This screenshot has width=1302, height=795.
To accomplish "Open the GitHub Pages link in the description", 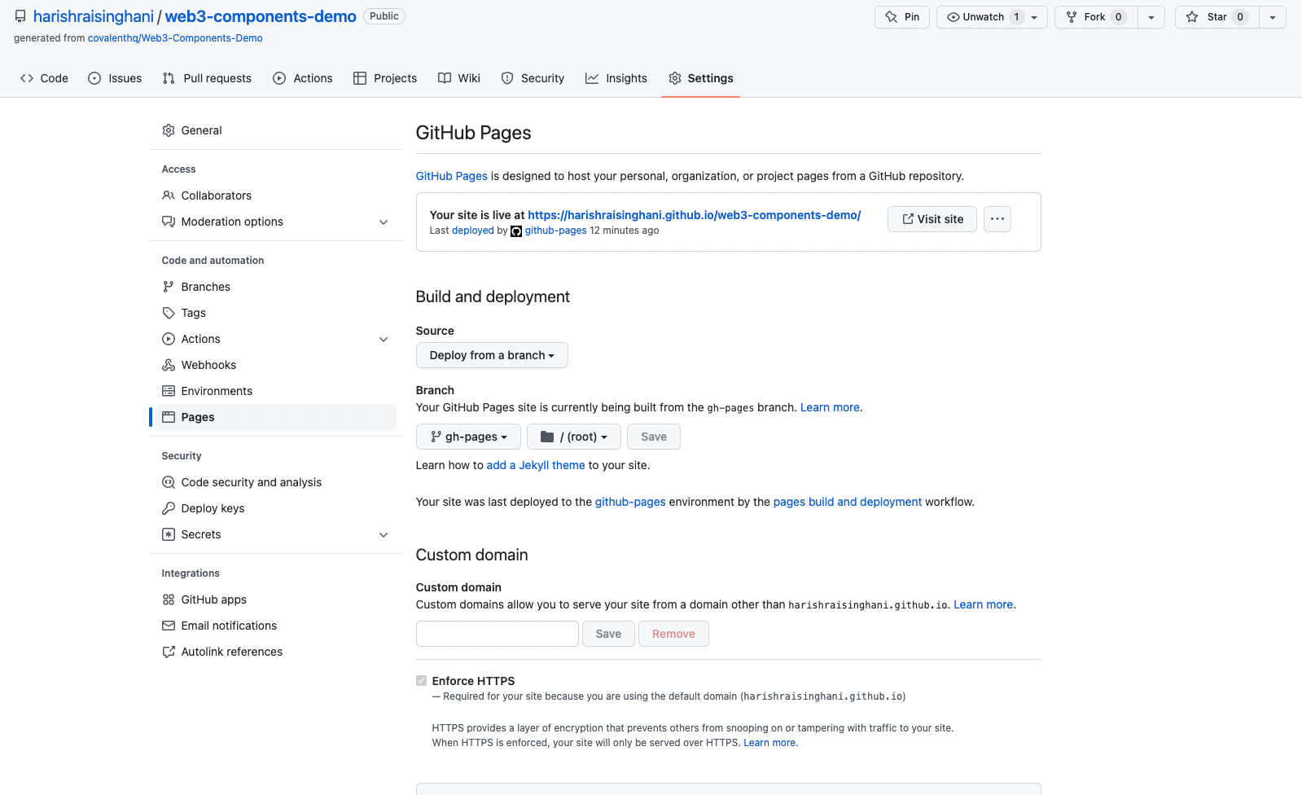I will coord(452,176).
